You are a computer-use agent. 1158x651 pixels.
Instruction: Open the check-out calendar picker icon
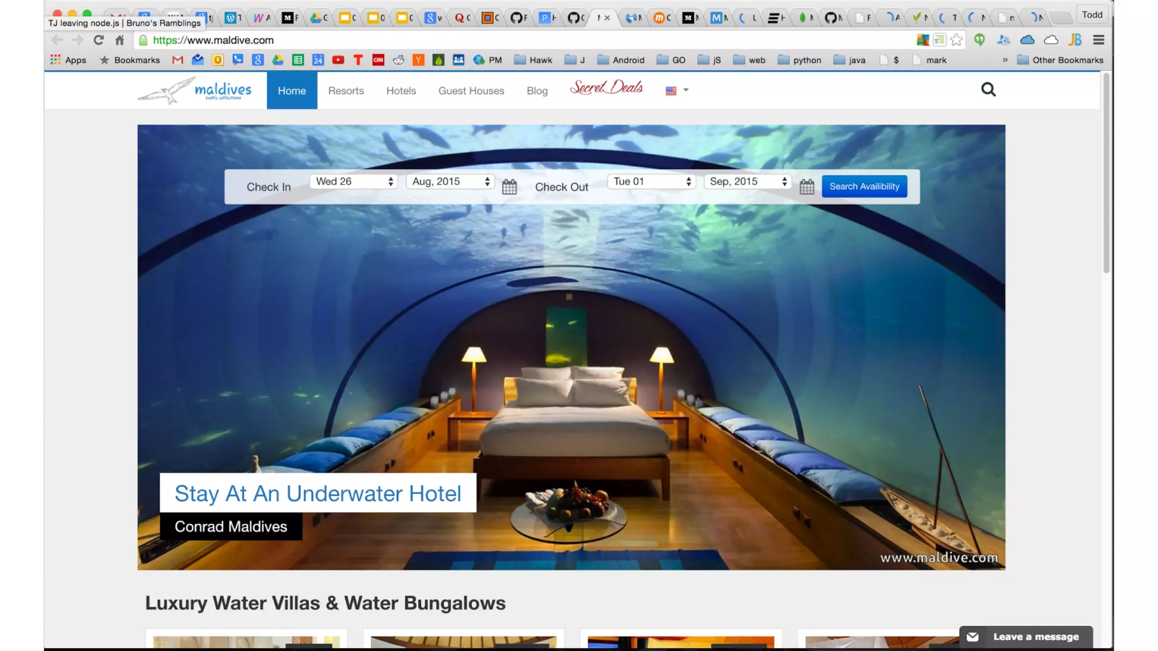pos(806,186)
